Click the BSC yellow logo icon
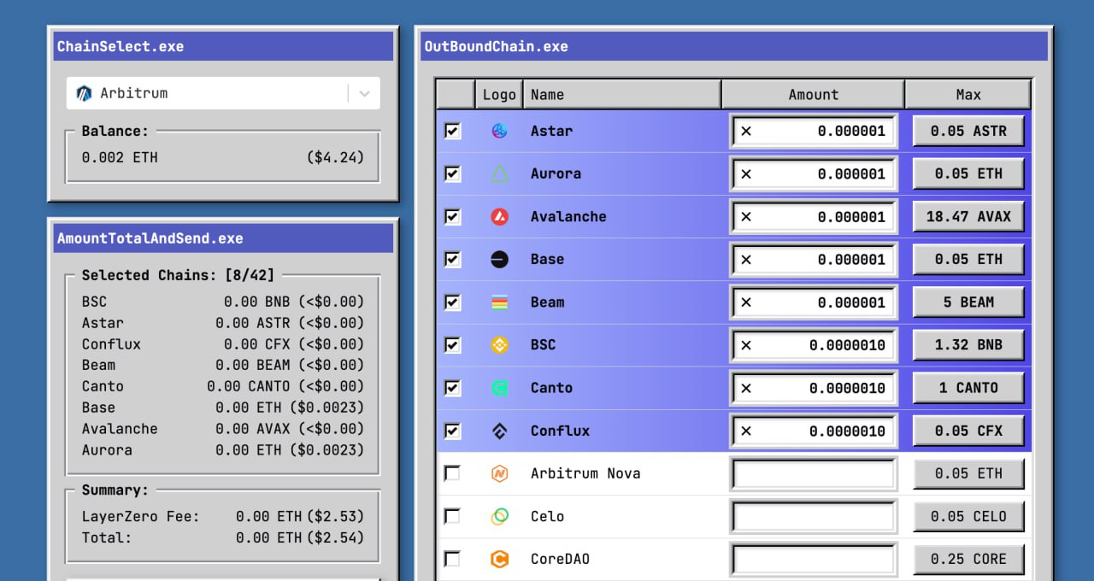1094x581 pixels. click(499, 345)
